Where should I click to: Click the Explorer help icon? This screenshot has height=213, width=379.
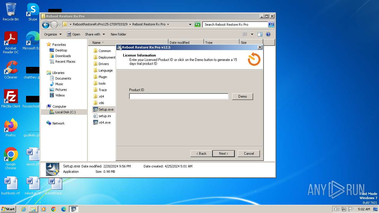pos(268,34)
